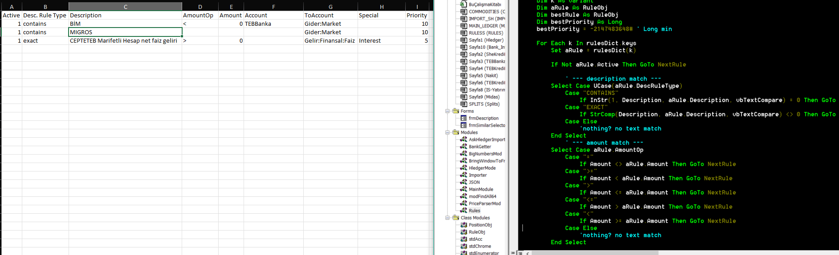Click the TEBBanka account cell
Viewport: 839px width, 255px height.
click(273, 24)
